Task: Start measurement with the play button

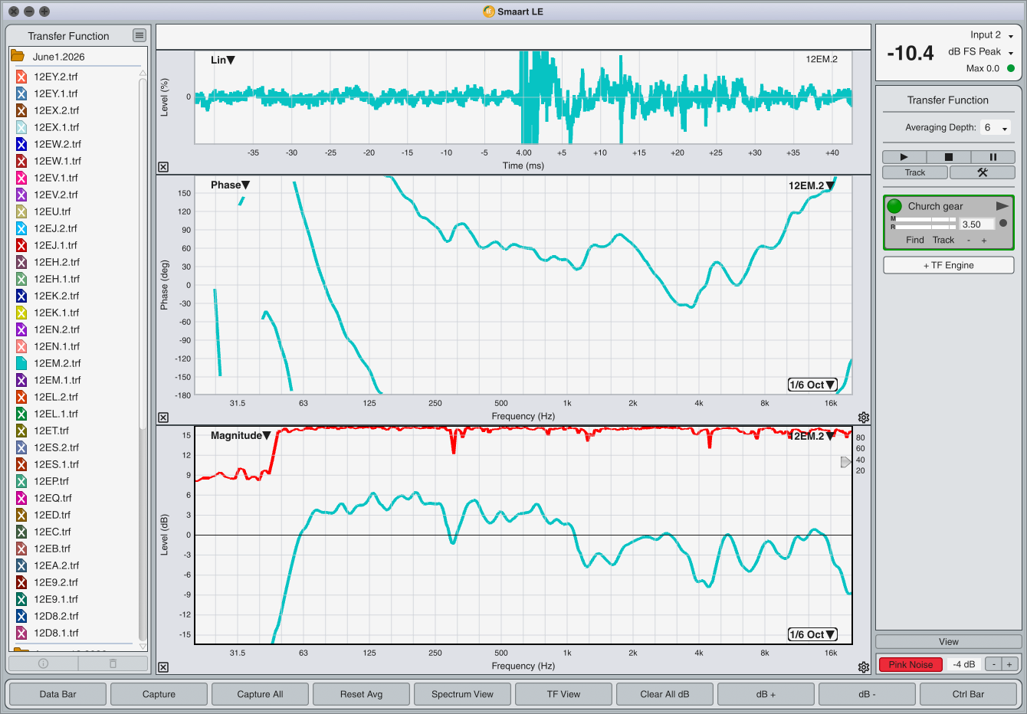Action: click(904, 157)
